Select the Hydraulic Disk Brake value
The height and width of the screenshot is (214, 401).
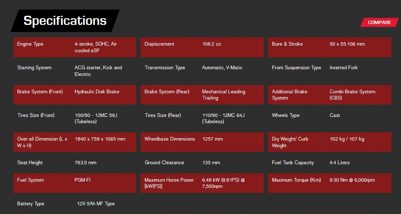coord(96,92)
